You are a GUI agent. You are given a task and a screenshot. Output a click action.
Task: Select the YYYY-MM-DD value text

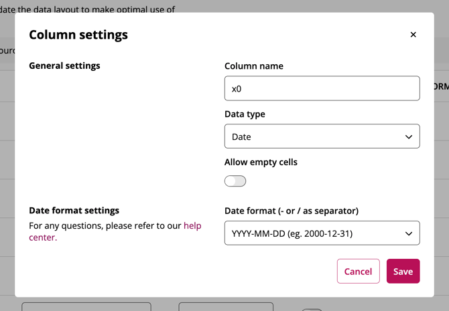292,233
